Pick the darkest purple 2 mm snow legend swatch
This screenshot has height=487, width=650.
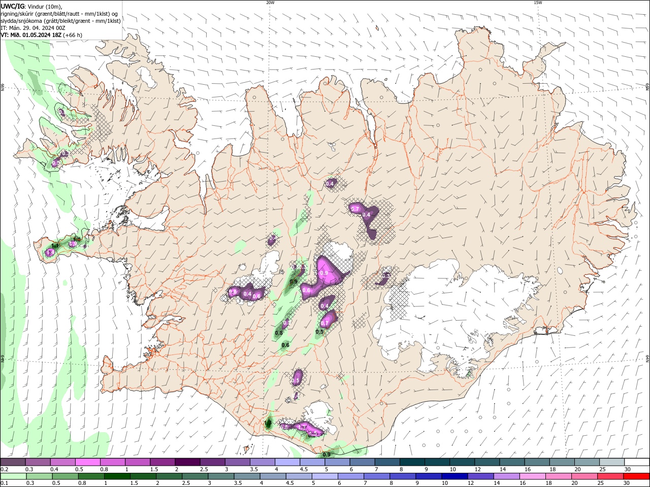[187, 462]
